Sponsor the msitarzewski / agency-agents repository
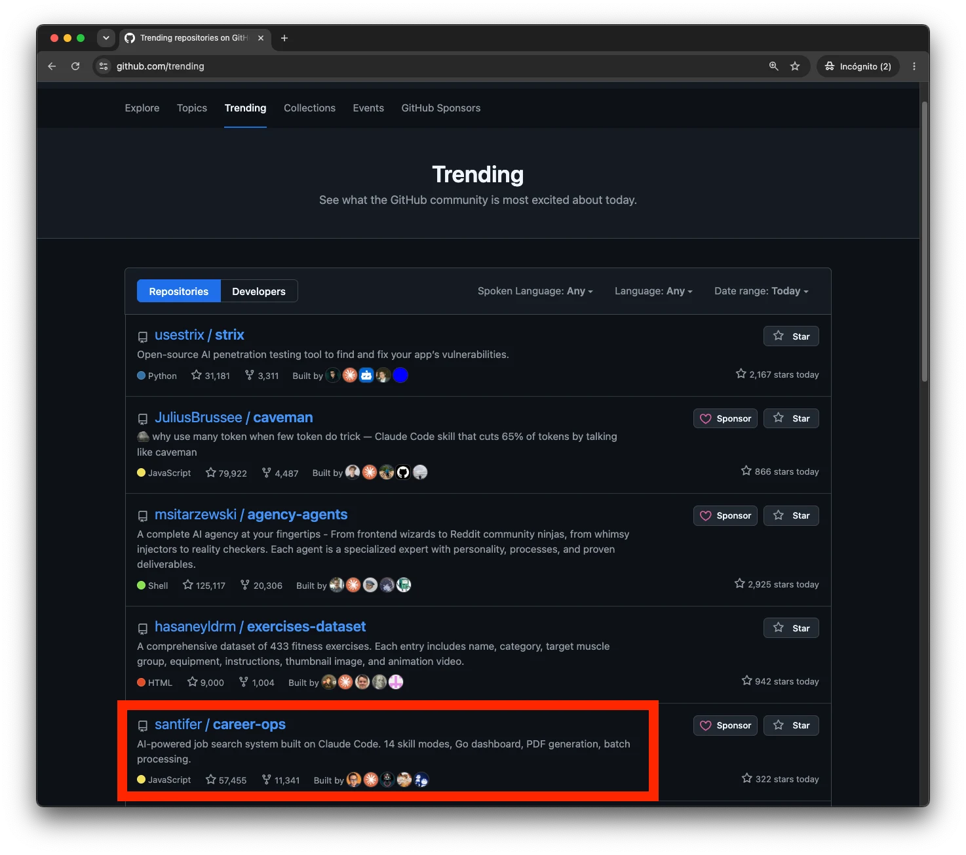The width and height of the screenshot is (966, 855). coord(725,515)
